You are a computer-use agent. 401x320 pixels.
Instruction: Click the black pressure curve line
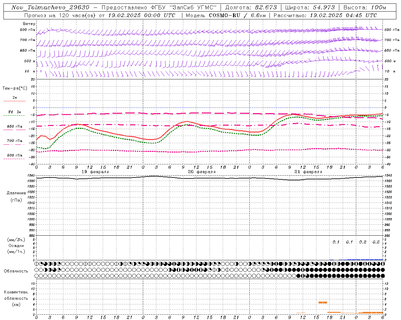(x=210, y=178)
